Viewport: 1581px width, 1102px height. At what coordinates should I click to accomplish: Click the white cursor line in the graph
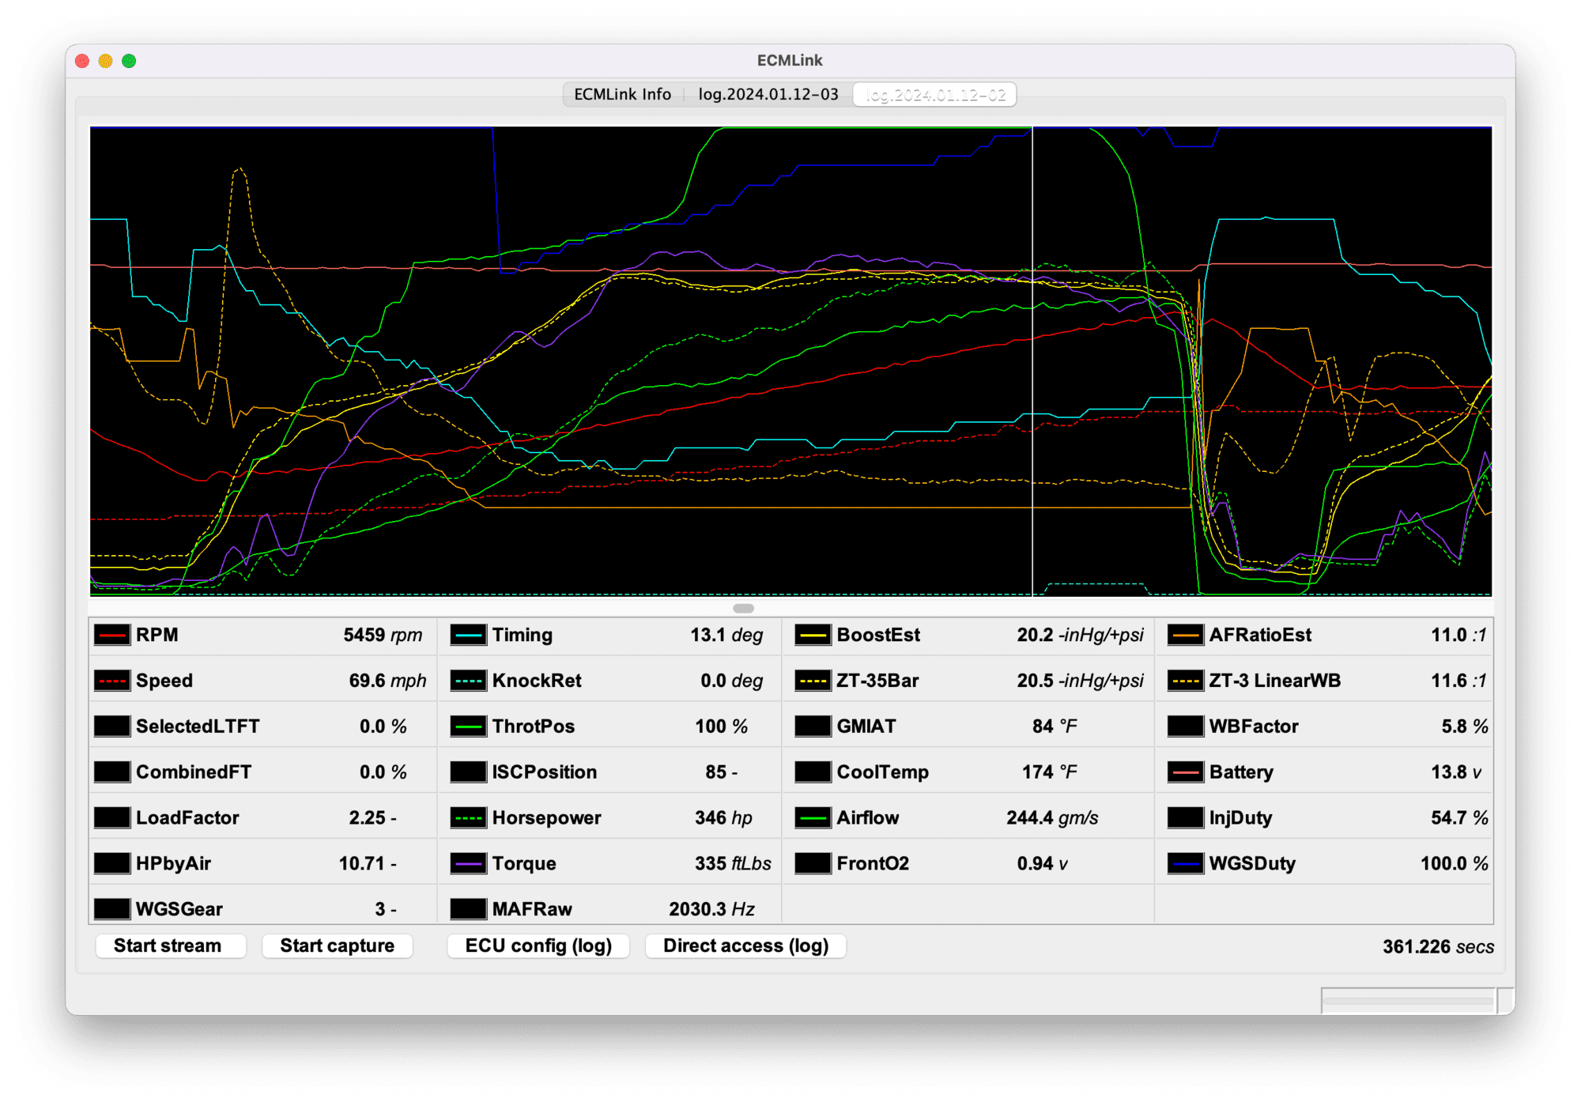pos(1032,360)
